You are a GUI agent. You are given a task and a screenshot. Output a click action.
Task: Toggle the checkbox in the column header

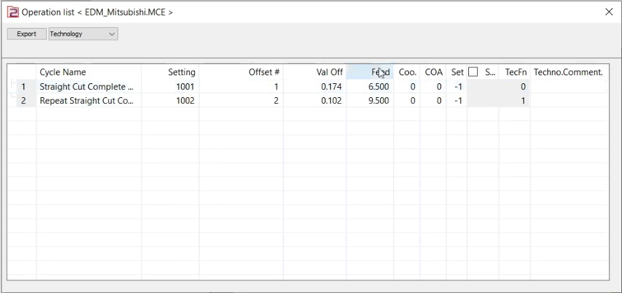[473, 72]
